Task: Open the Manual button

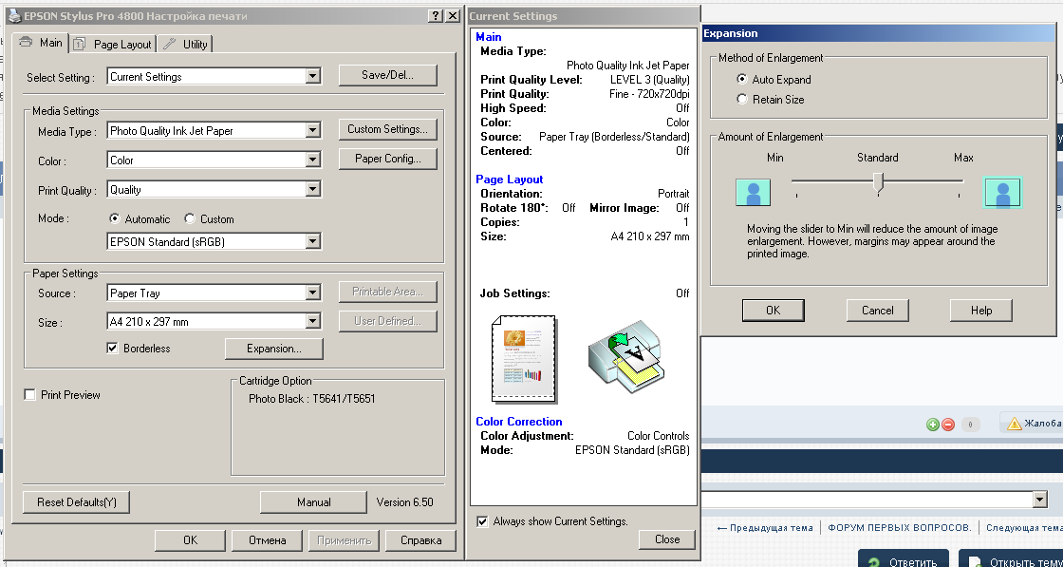Action: tap(314, 502)
